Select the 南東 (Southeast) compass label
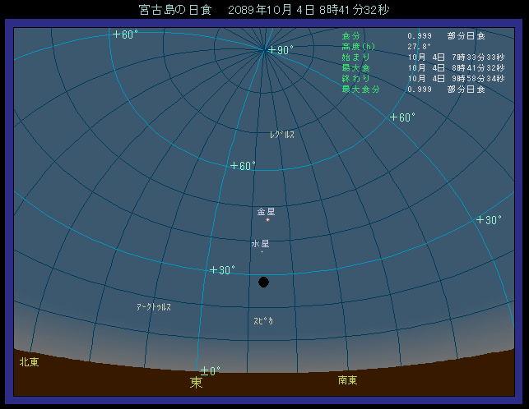529x409 pixels. click(347, 380)
